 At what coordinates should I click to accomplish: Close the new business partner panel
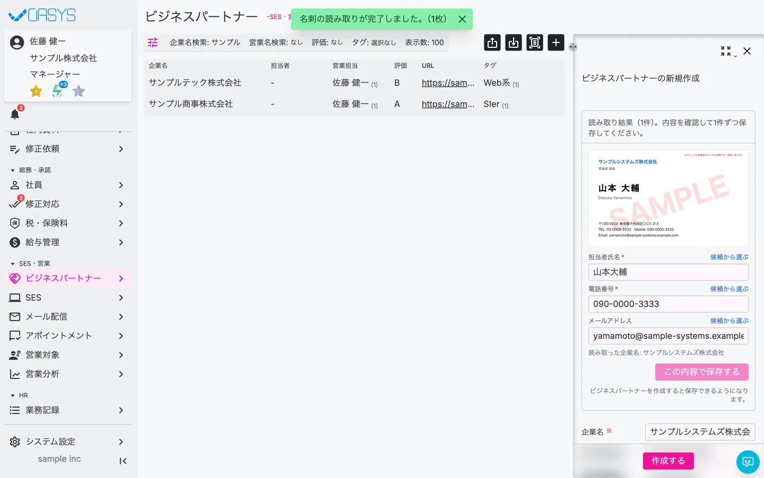point(747,51)
